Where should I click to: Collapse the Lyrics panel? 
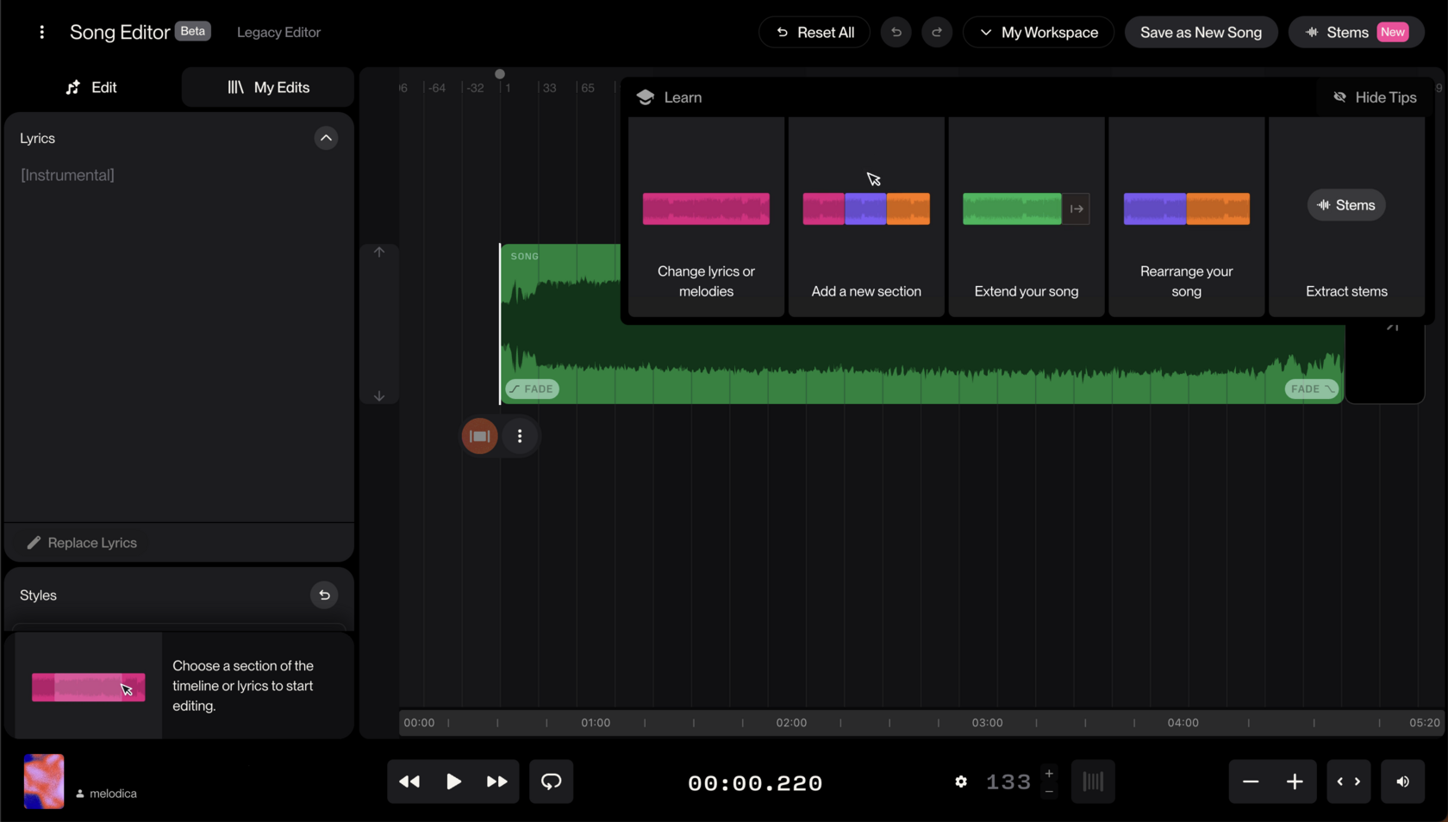(x=326, y=138)
